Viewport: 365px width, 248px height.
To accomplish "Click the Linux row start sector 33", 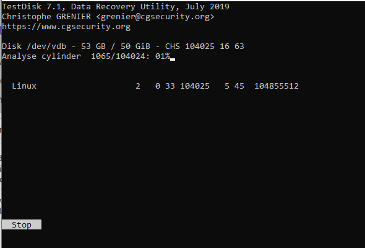I will (x=170, y=86).
